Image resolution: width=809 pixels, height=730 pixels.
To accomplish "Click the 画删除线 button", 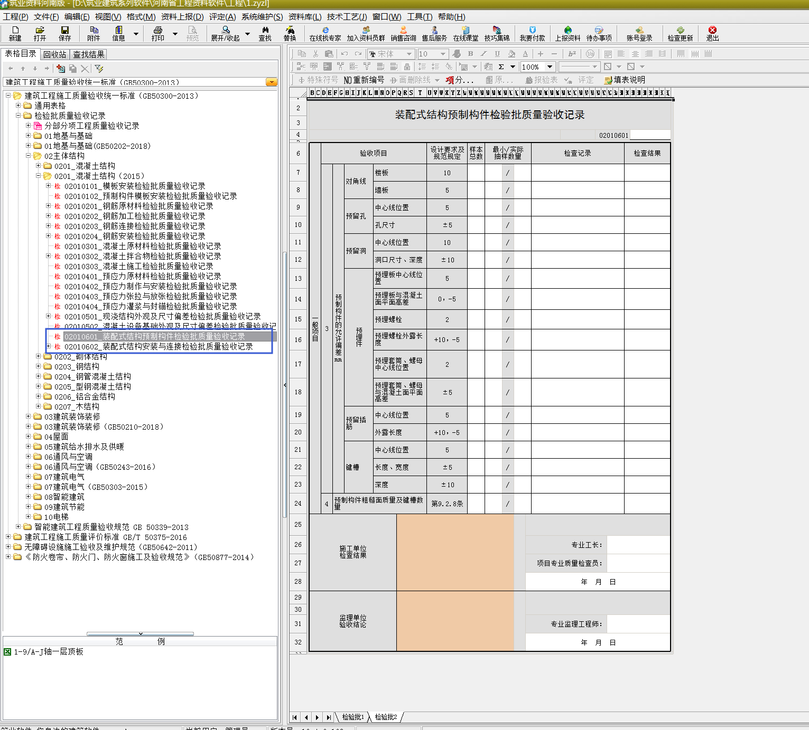I will 410,80.
